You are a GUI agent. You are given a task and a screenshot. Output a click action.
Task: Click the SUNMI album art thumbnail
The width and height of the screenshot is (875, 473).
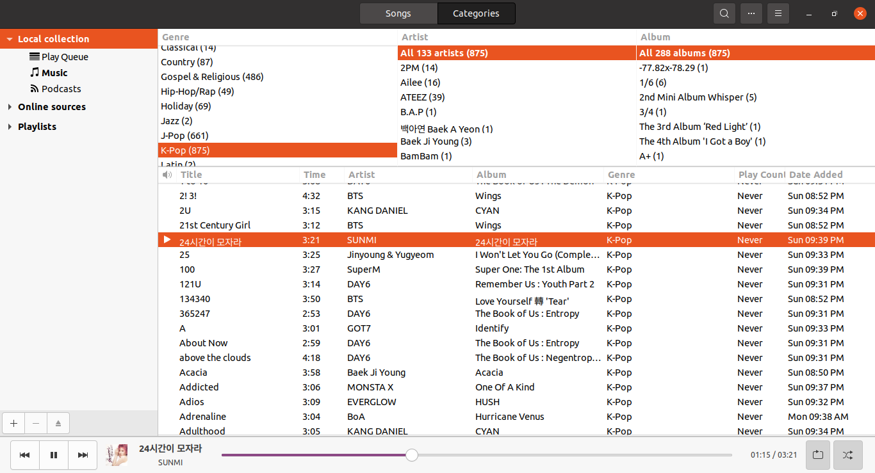[x=117, y=455]
